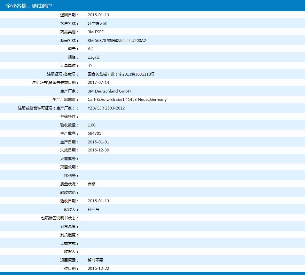
Task: Click the 收货人 label
Action: (71, 252)
